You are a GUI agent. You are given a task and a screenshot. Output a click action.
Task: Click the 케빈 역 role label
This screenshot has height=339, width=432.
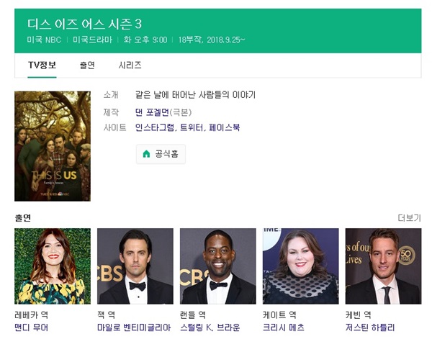pyautogui.click(x=358, y=315)
